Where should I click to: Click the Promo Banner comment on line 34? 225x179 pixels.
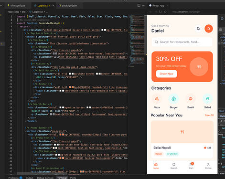pos(39,128)
